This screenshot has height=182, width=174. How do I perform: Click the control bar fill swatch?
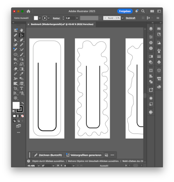pyautogui.click(x=36, y=18)
